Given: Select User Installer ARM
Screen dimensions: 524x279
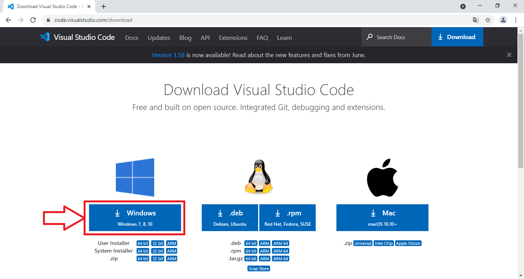Looking at the screenshot, I should click(171, 243).
